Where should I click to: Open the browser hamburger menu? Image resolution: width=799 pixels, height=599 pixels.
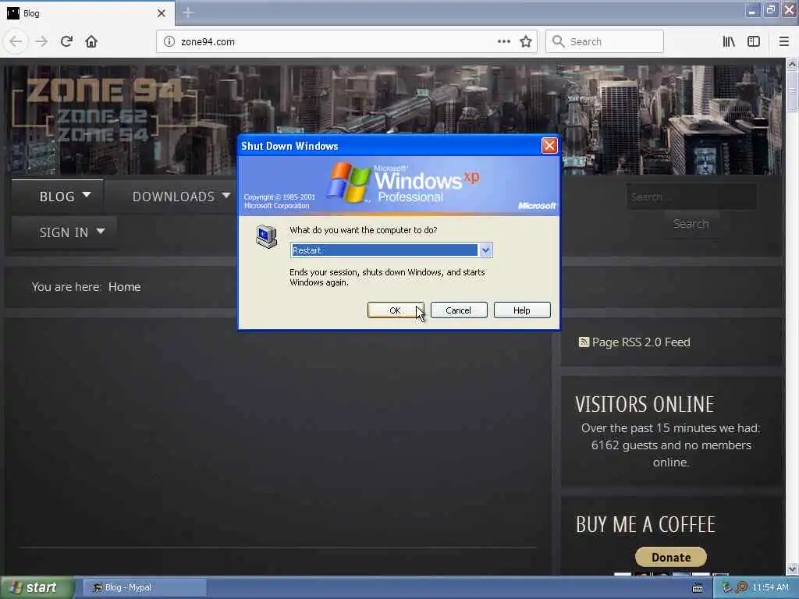783,41
